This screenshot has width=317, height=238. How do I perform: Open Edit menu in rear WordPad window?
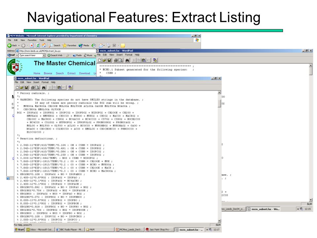click(105, 55)
